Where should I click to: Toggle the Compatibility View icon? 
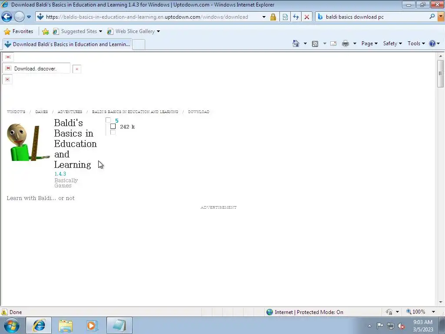click(285, 17)
